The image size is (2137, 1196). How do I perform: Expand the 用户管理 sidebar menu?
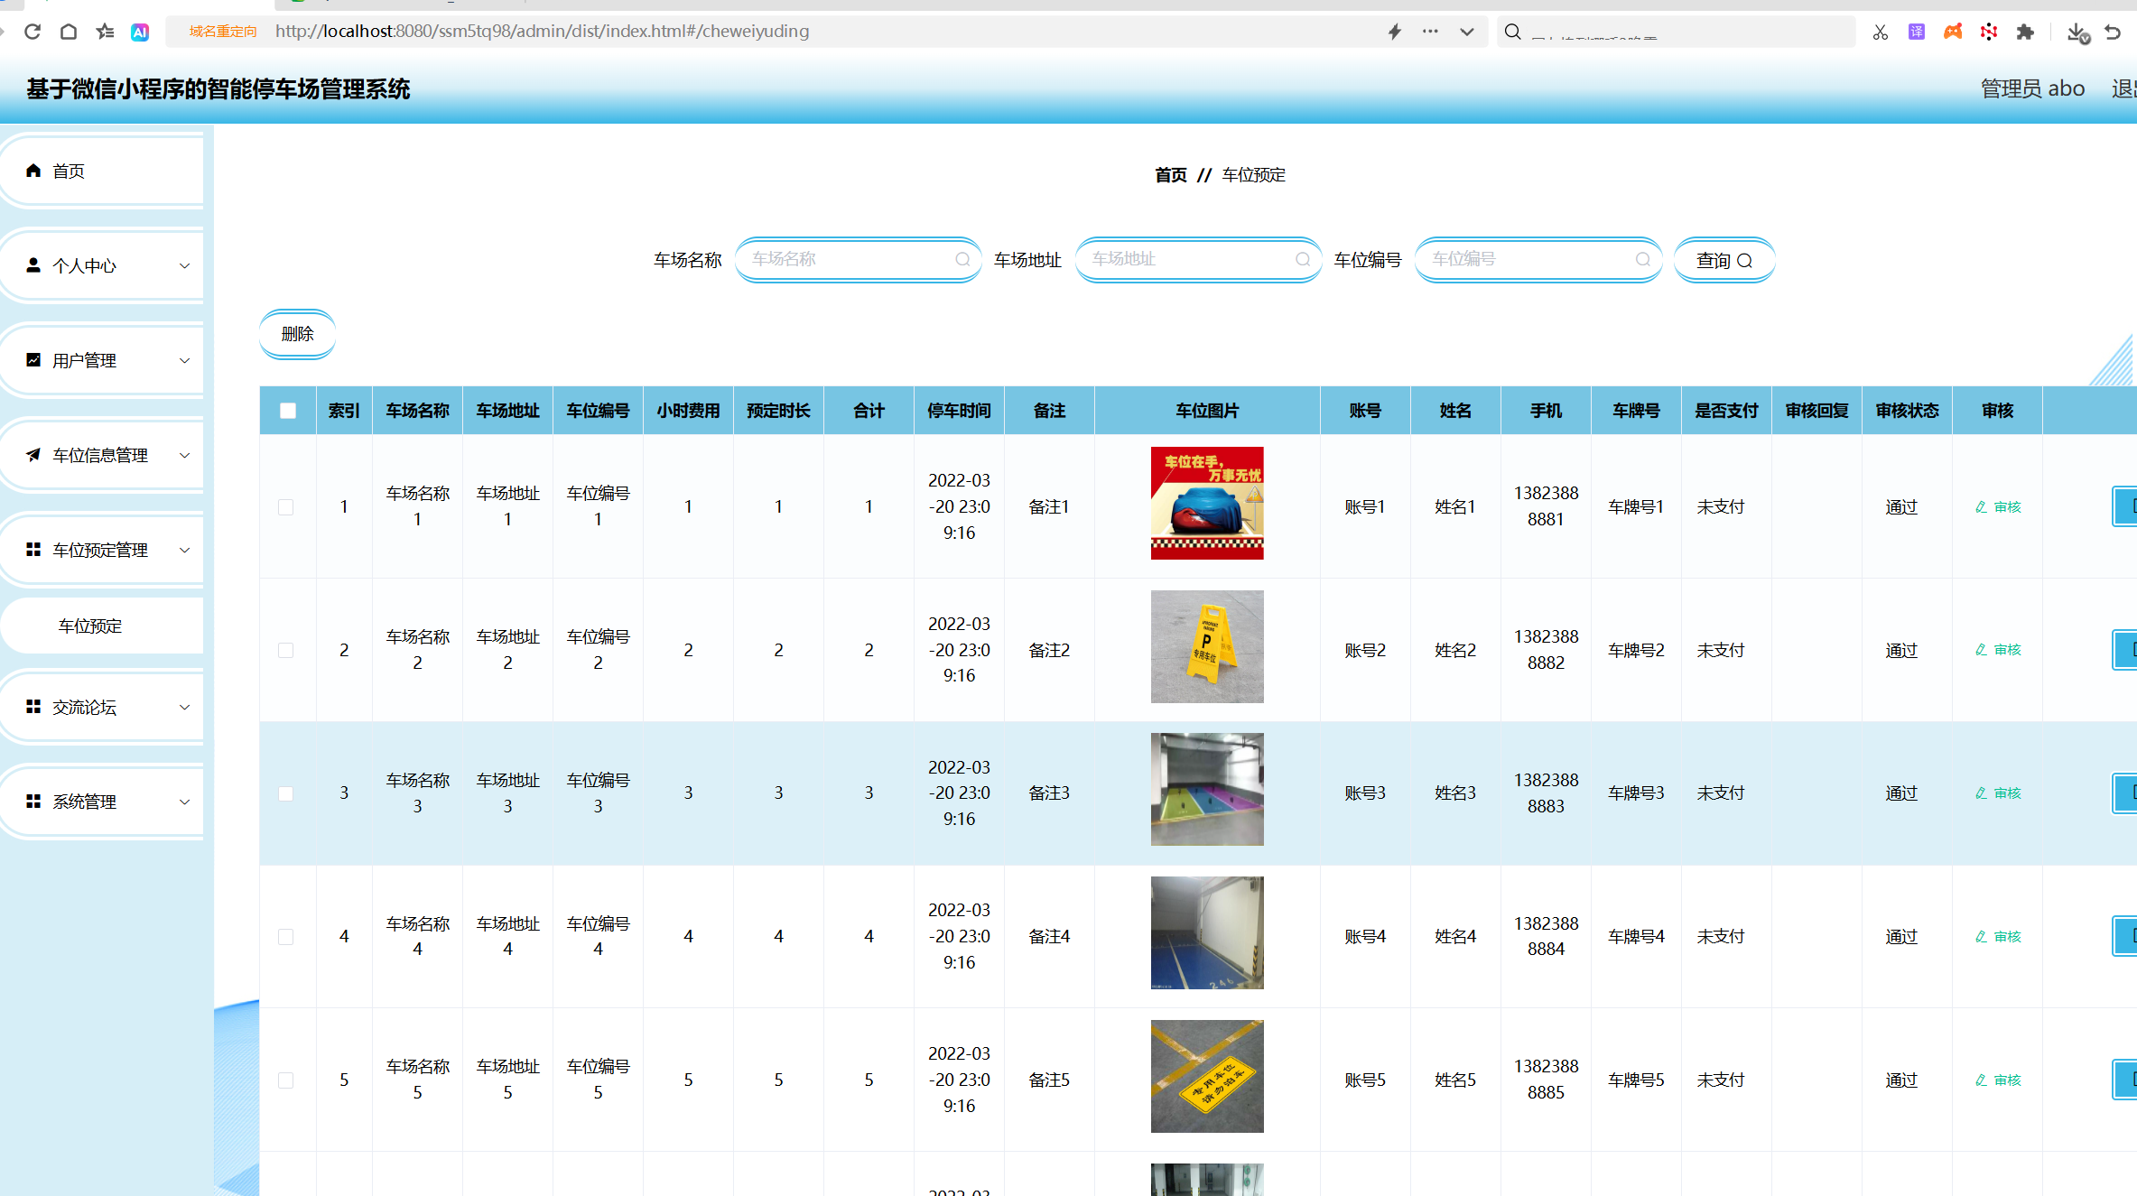[x=102, y=360]
